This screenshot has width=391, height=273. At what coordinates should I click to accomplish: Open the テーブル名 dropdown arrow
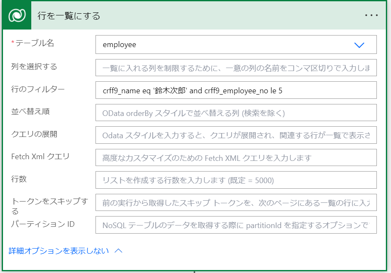(x=359, y=45)
